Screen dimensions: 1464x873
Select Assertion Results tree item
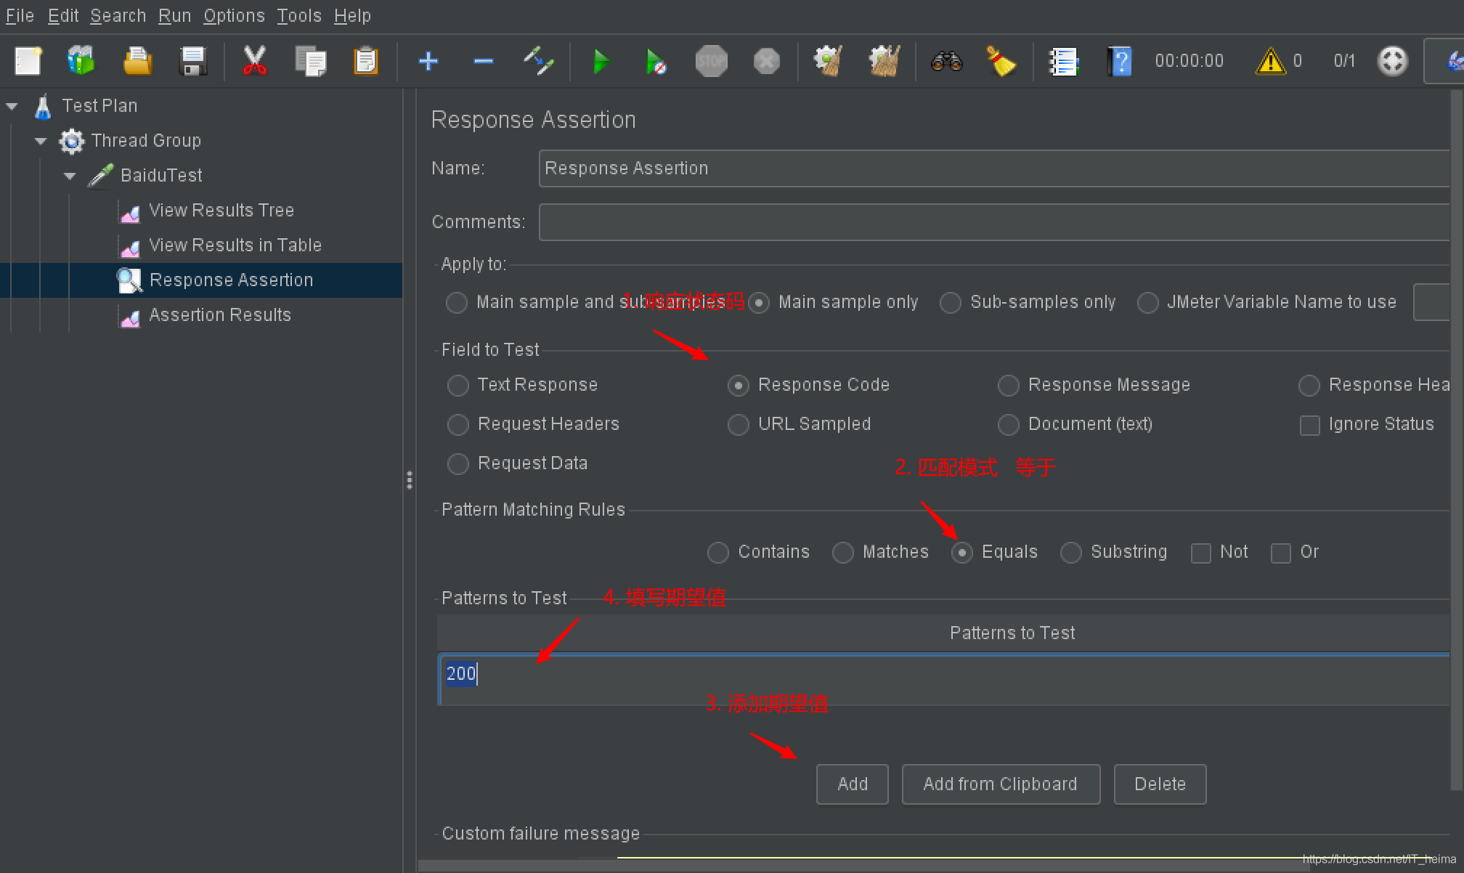[219, 315]
